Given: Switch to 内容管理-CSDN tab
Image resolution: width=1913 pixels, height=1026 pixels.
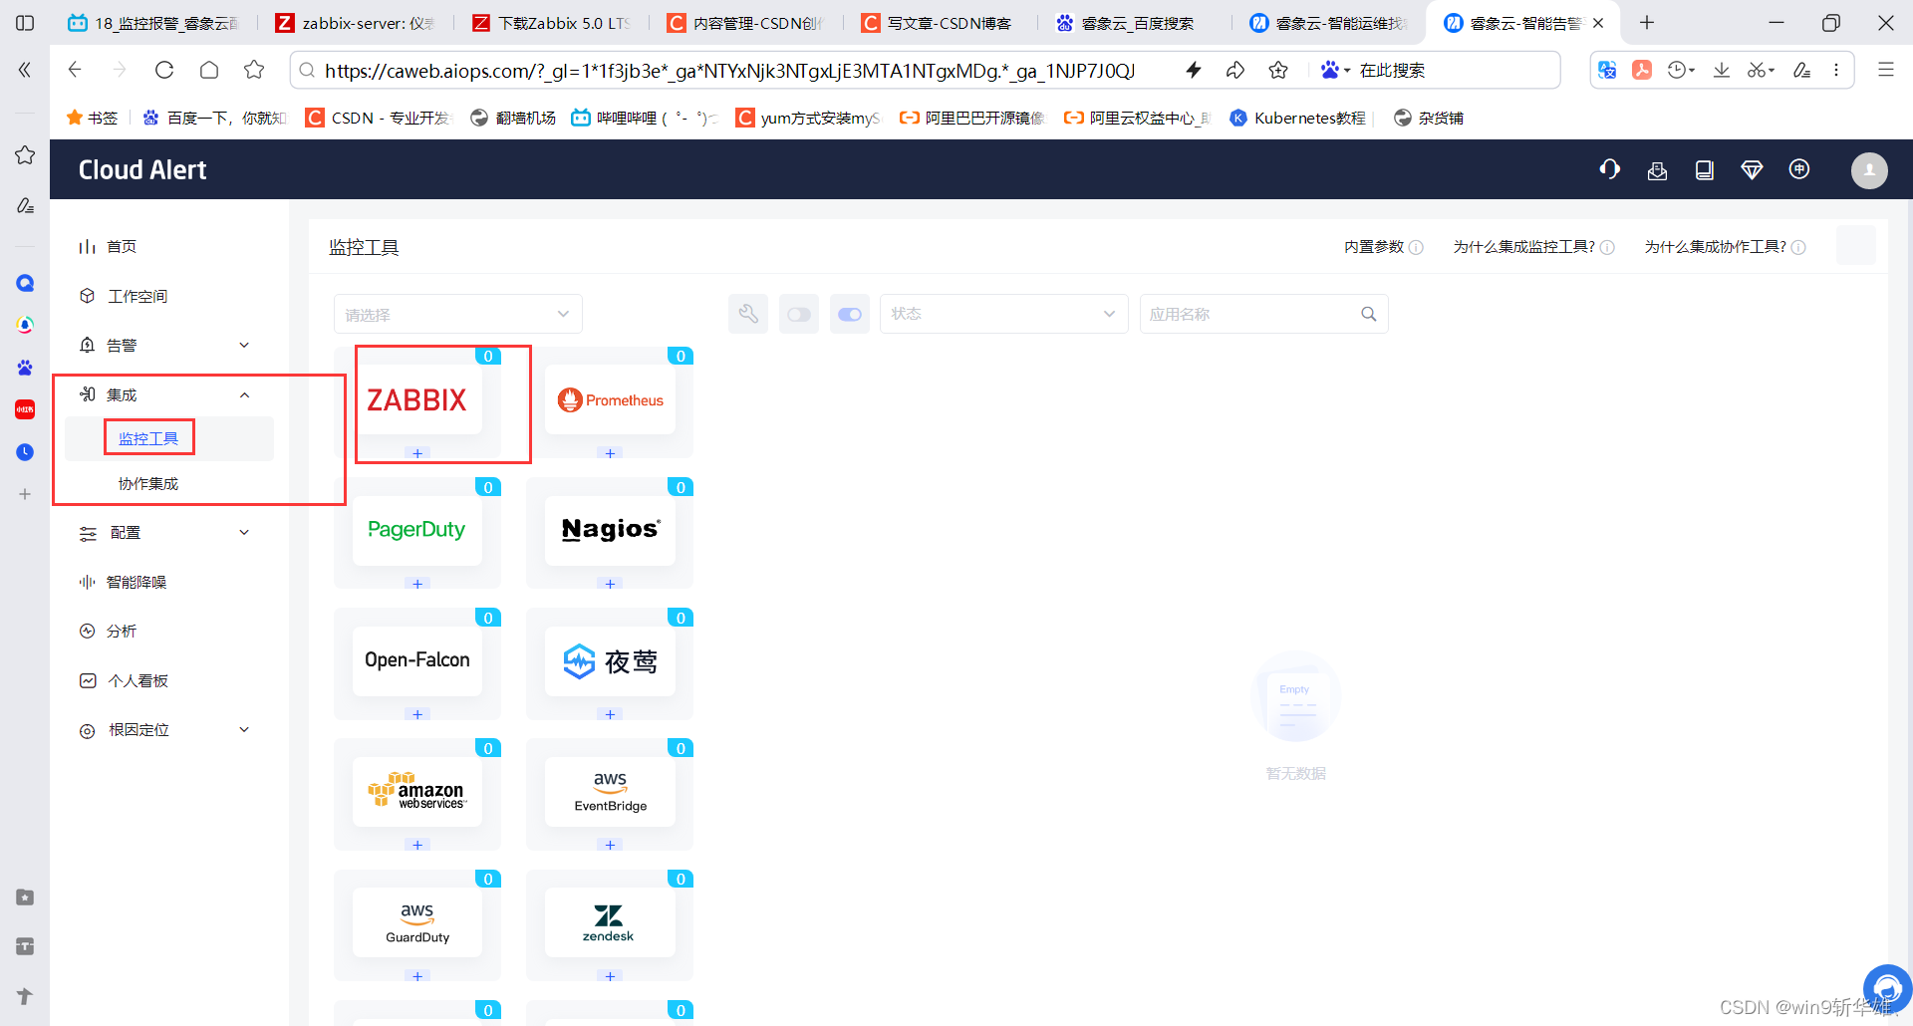Looking at the screenshot, I should (x=746, y=23).
